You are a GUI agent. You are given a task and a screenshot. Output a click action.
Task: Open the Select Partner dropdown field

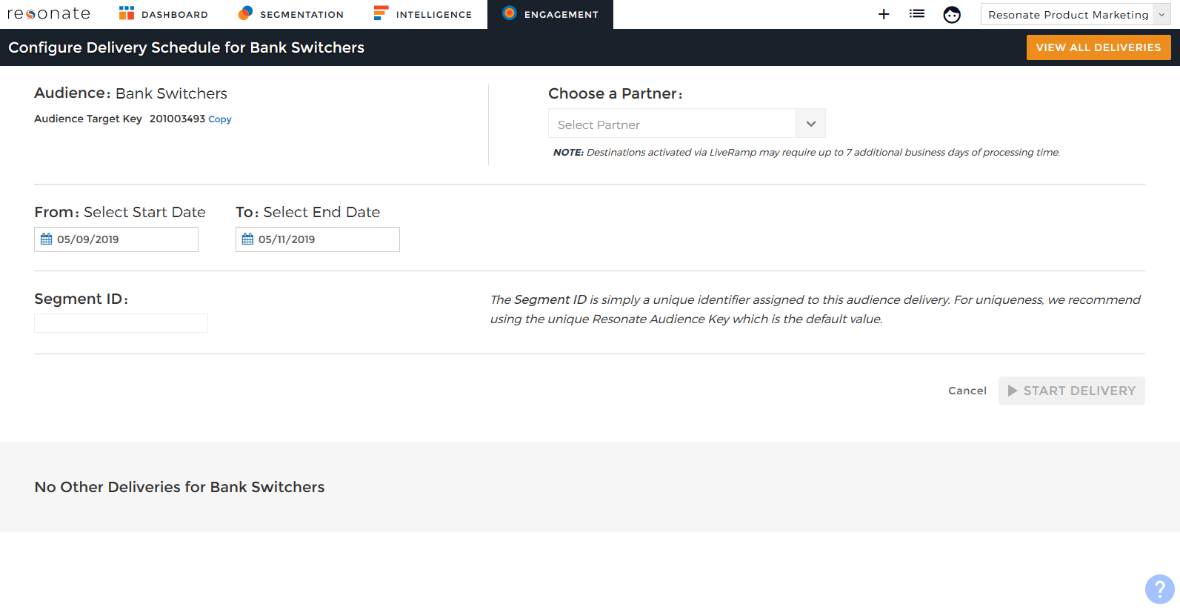pyautogui.click(x=687, y=123)
